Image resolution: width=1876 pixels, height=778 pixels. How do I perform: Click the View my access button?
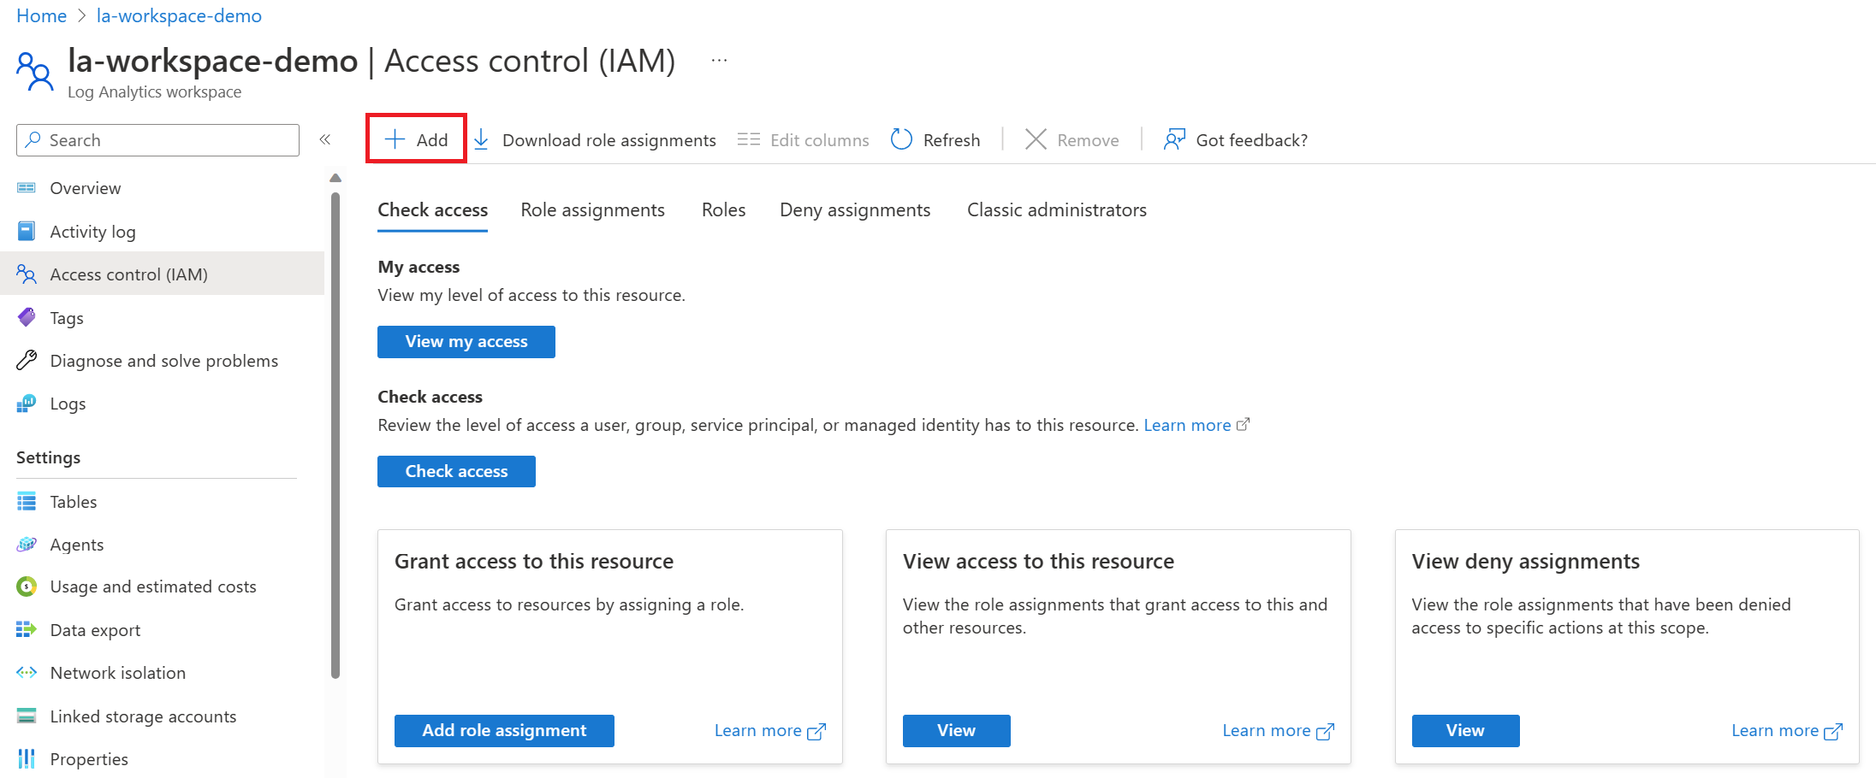coord(466,341)
